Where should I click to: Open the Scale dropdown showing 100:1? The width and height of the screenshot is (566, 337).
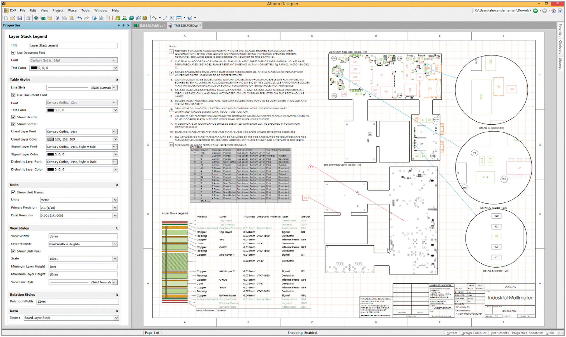pos(115,259)
